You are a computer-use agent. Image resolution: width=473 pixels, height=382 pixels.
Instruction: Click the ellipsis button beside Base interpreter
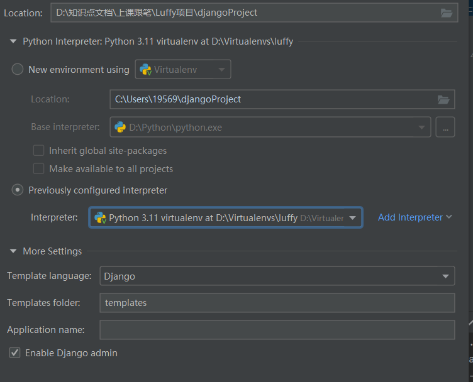tap(445, 127)
